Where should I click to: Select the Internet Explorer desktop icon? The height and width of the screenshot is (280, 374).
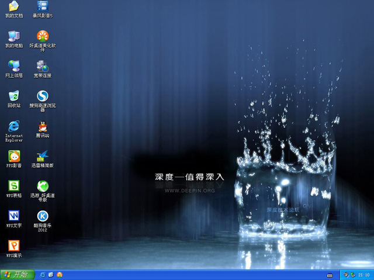pos(13,126)
